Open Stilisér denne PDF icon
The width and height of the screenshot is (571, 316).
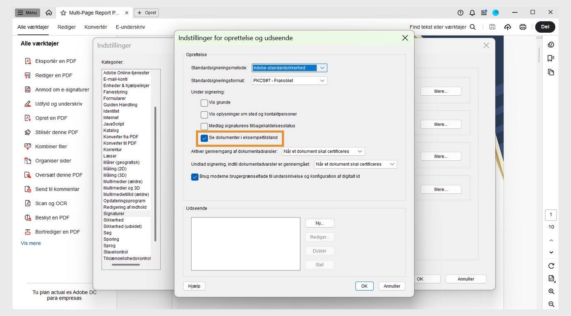tap(28, 132)
